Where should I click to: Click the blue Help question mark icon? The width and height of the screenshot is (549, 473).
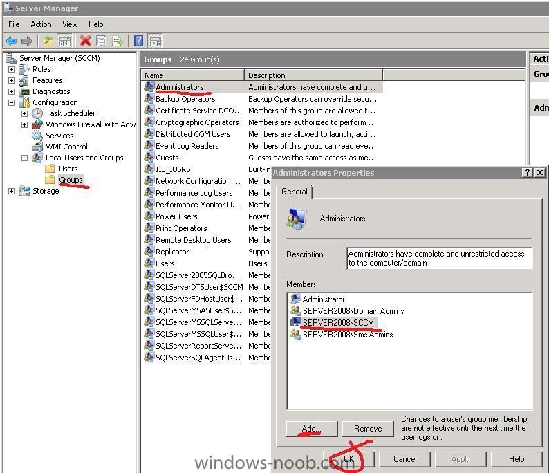139,41
